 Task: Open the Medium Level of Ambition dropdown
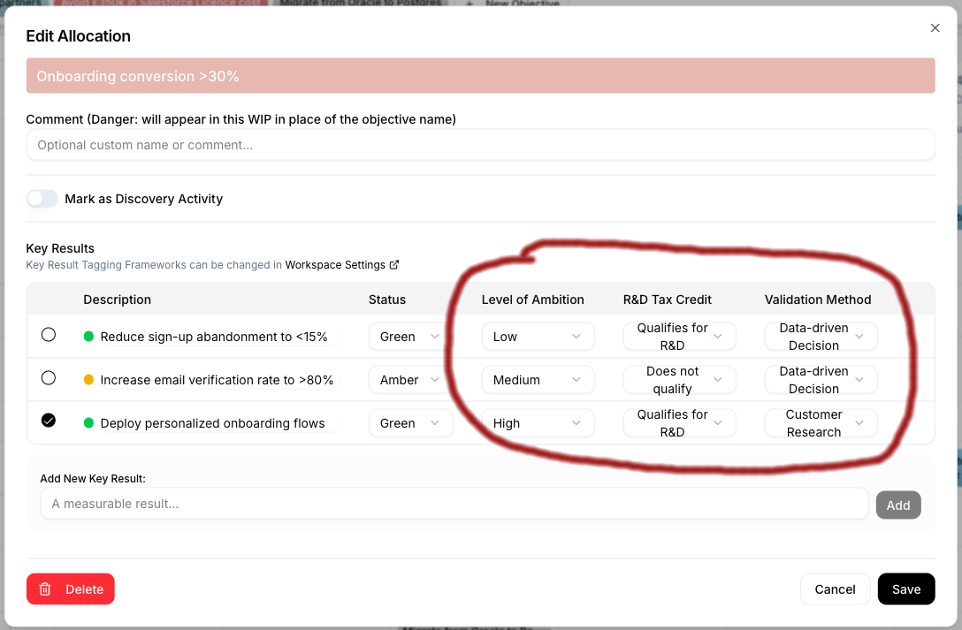[538, 379]
